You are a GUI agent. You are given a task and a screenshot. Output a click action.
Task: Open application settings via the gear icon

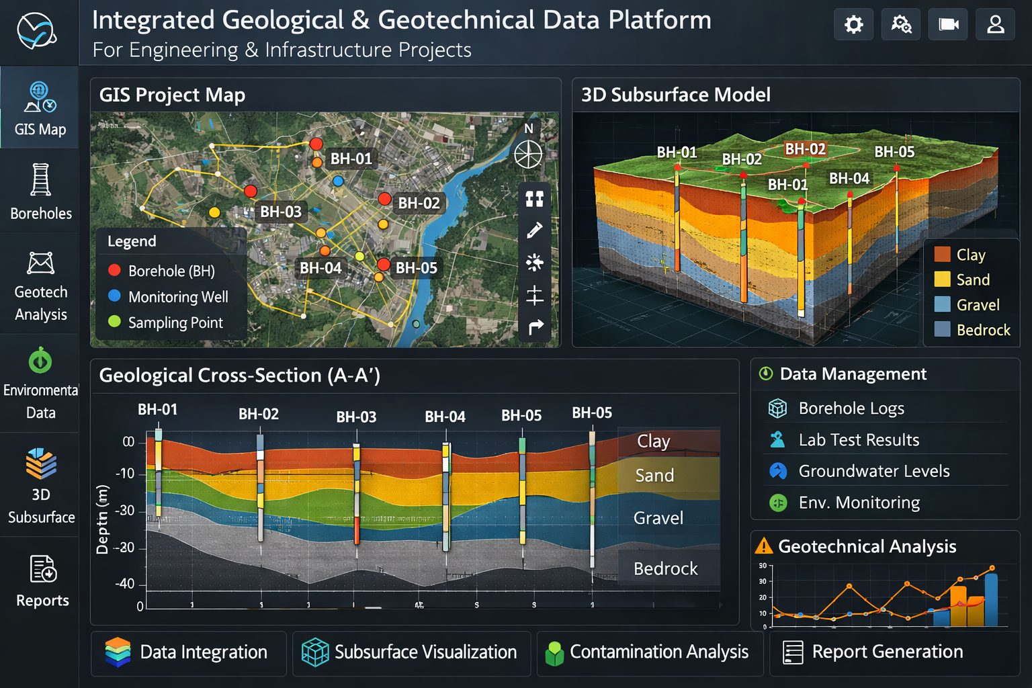click(x=853, y=24)
